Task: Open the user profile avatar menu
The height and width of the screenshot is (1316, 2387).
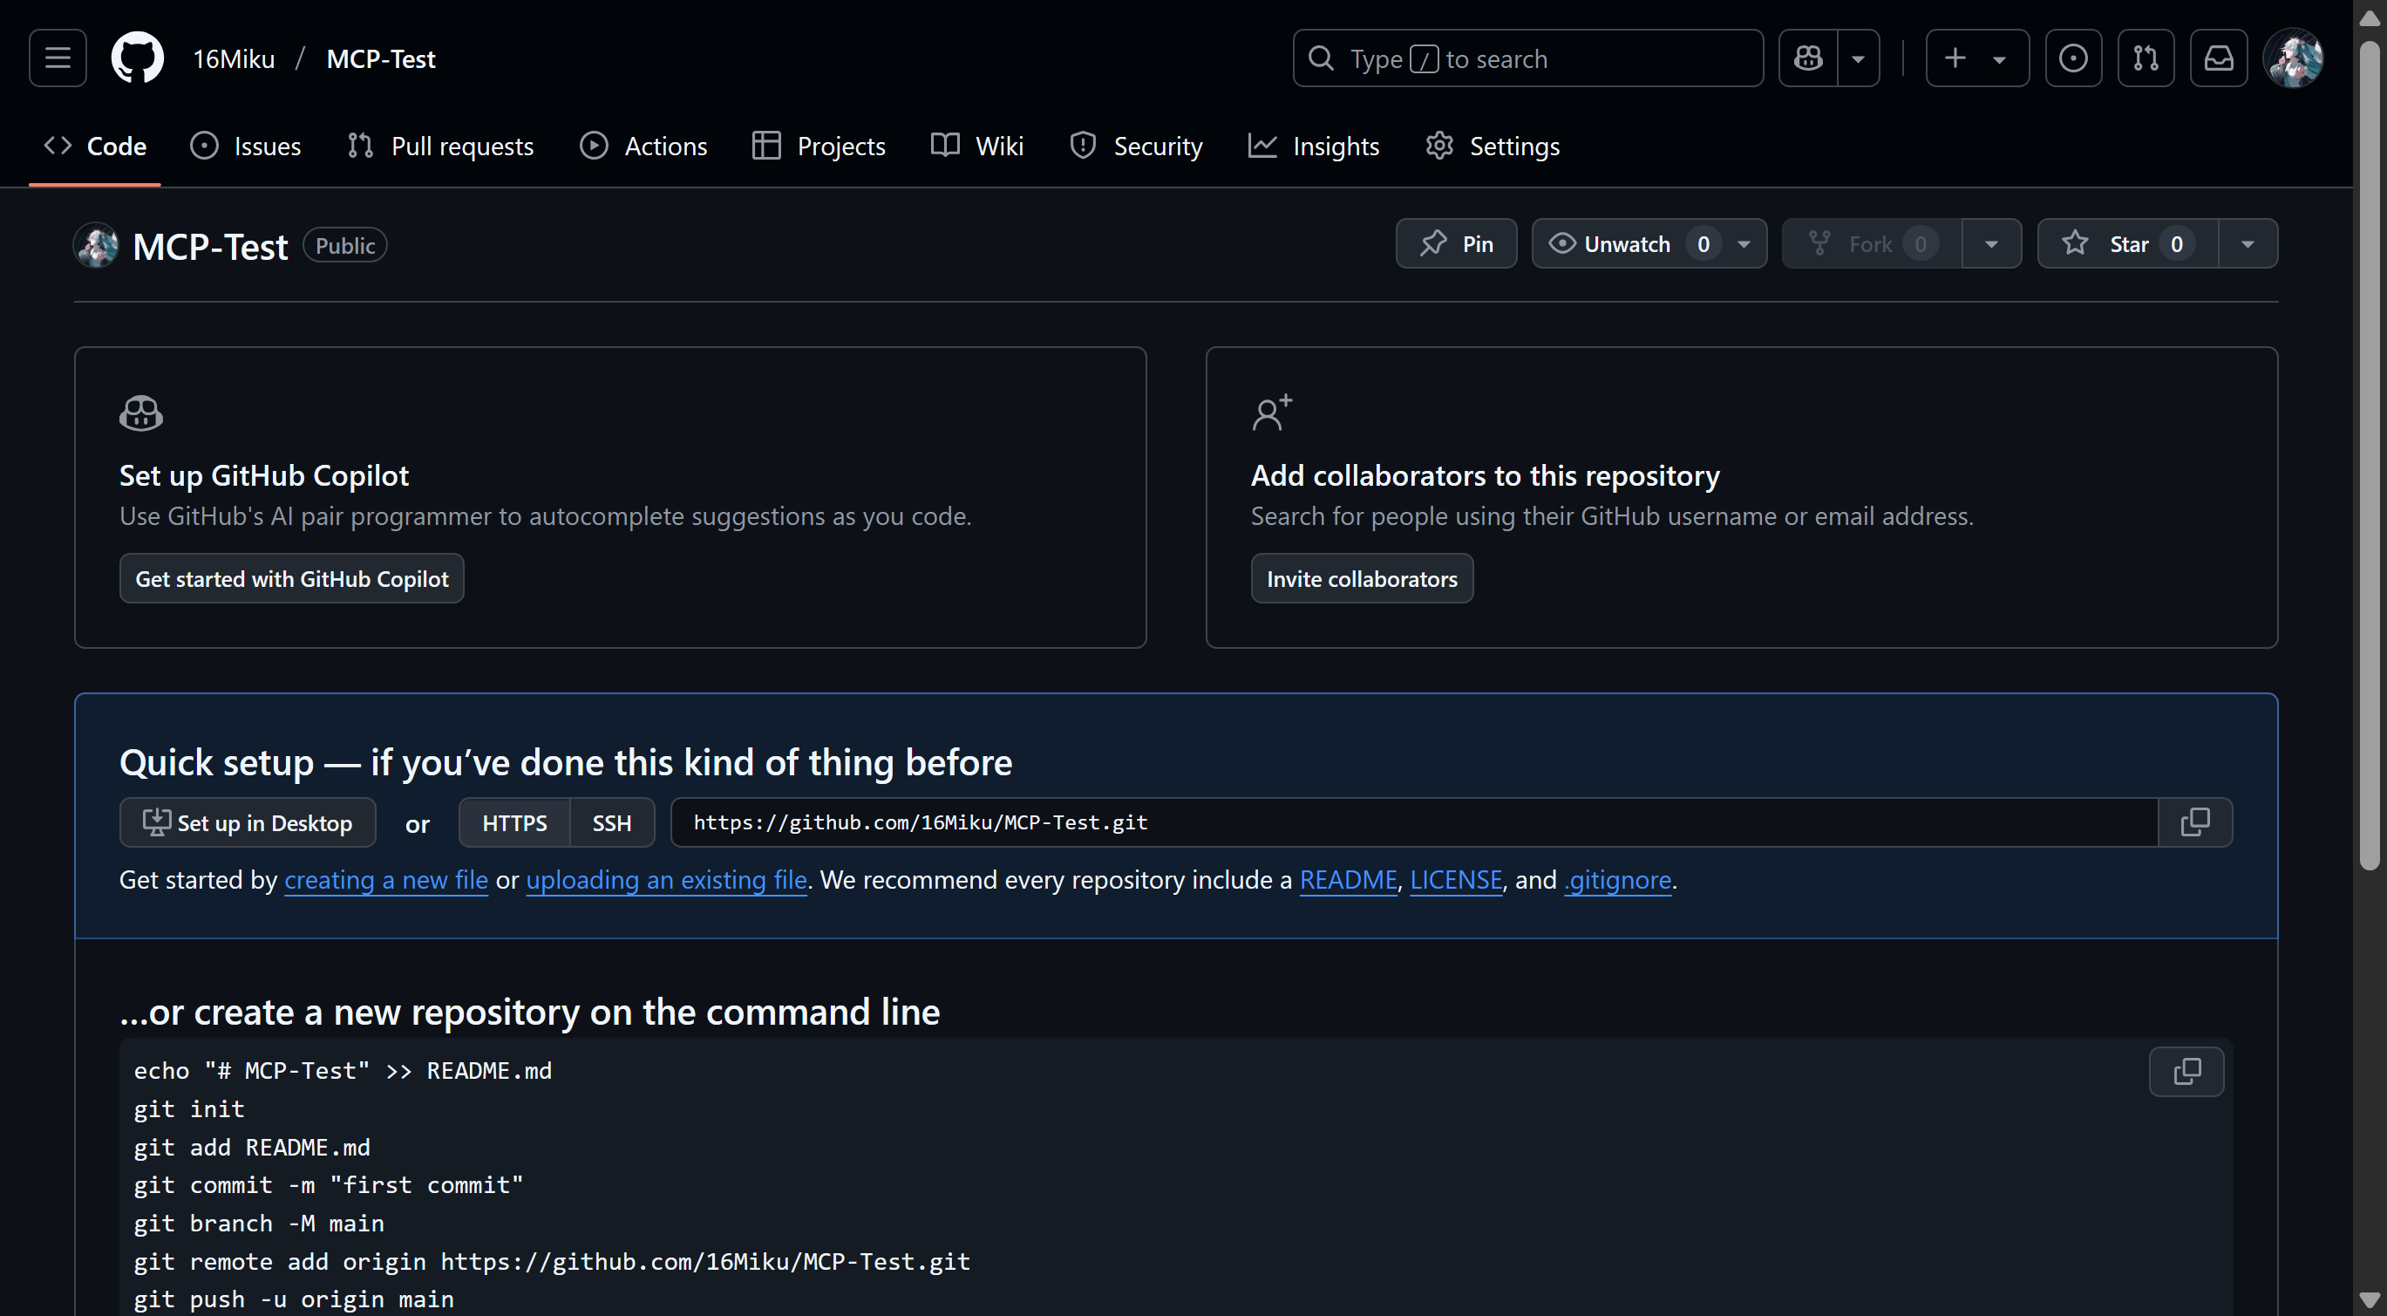Action: click(x=2293, y=58)
